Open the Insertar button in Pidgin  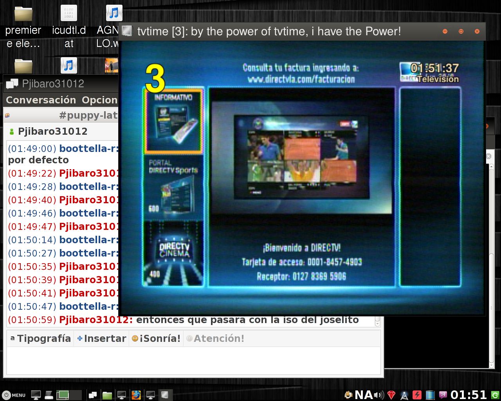[101, 338]
